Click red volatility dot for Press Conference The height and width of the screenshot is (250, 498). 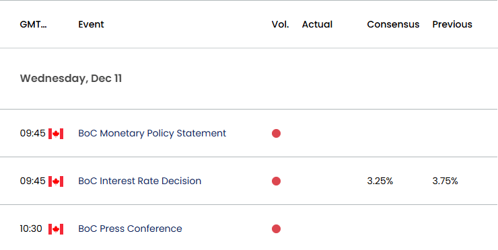[x=276, y=228]
